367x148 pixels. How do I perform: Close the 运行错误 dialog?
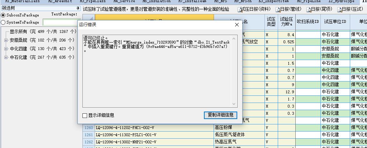pyautogui.click(x=237, y=25)
